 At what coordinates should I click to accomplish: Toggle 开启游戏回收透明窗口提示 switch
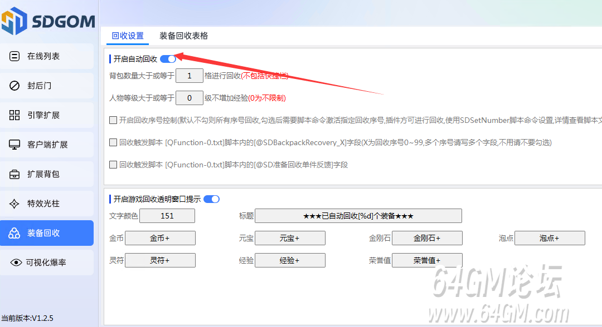point(211,199)
